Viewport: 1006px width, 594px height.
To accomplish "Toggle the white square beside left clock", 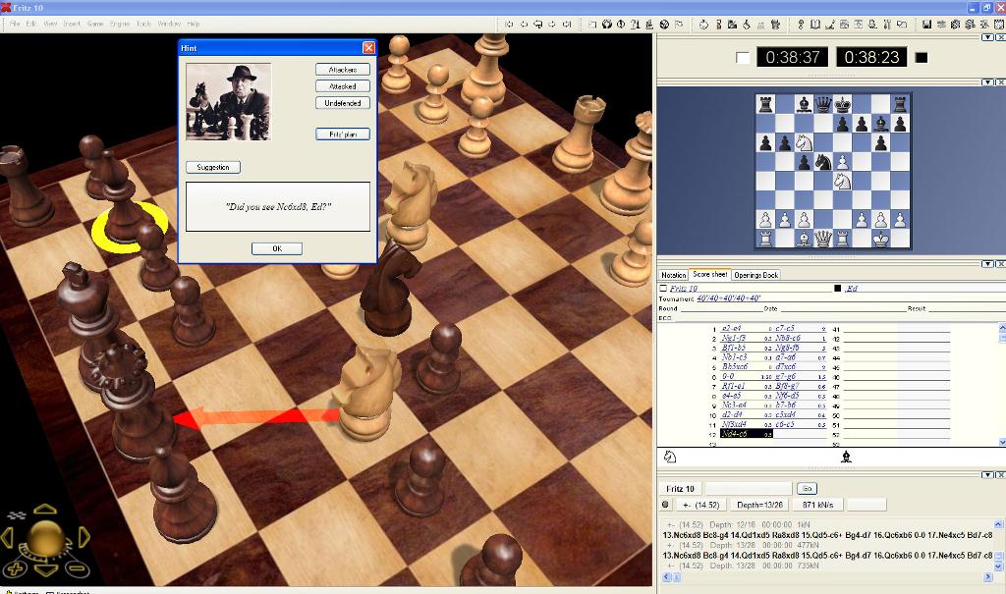I will pos(743,58).
